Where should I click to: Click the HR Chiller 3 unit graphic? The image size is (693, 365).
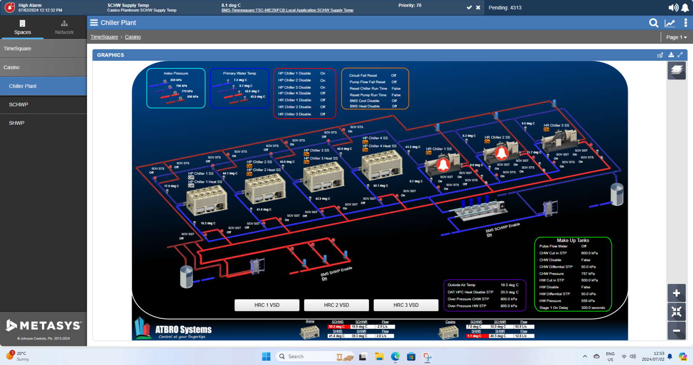(560, 141)
